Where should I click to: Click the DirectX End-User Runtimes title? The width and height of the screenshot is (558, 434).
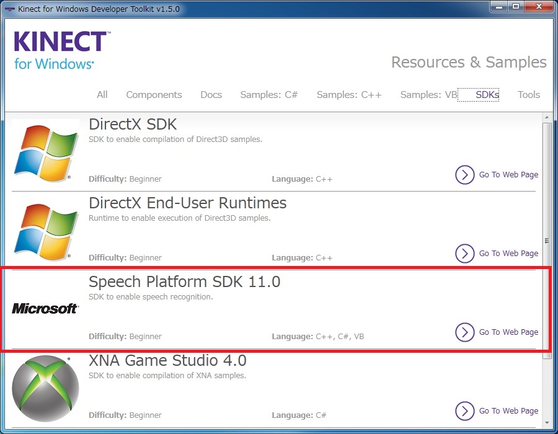[187, 203]
